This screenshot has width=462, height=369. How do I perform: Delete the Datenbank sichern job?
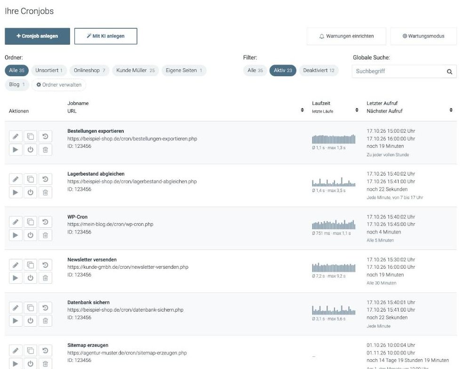pos(45,321)
